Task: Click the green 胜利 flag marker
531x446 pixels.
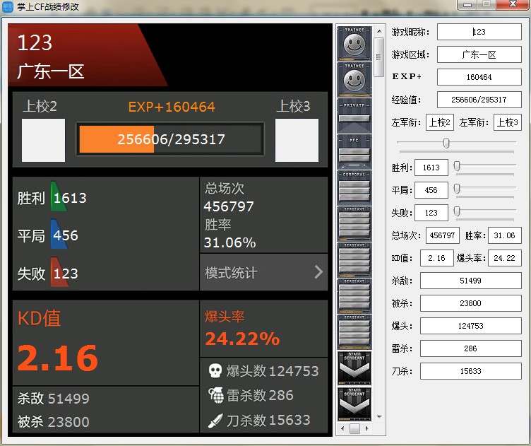Action: 58,196
